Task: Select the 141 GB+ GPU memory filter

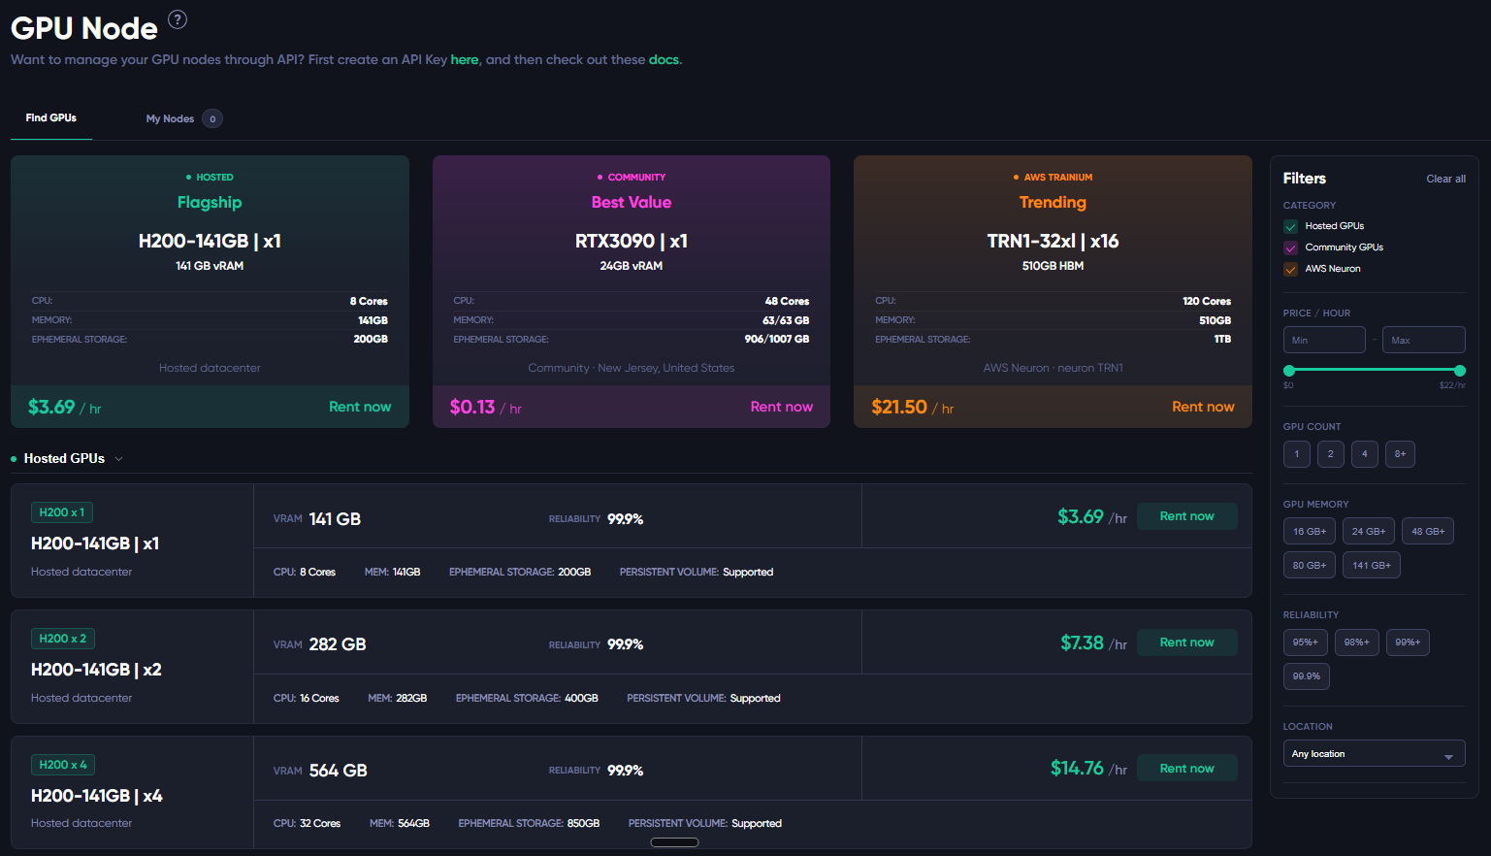Action: tap(1372, 566)
